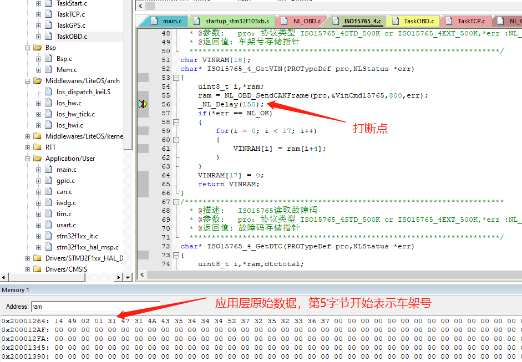
Task: Click file icon of gpio.c
Action: pyautogui.click(x=48, y=180)
